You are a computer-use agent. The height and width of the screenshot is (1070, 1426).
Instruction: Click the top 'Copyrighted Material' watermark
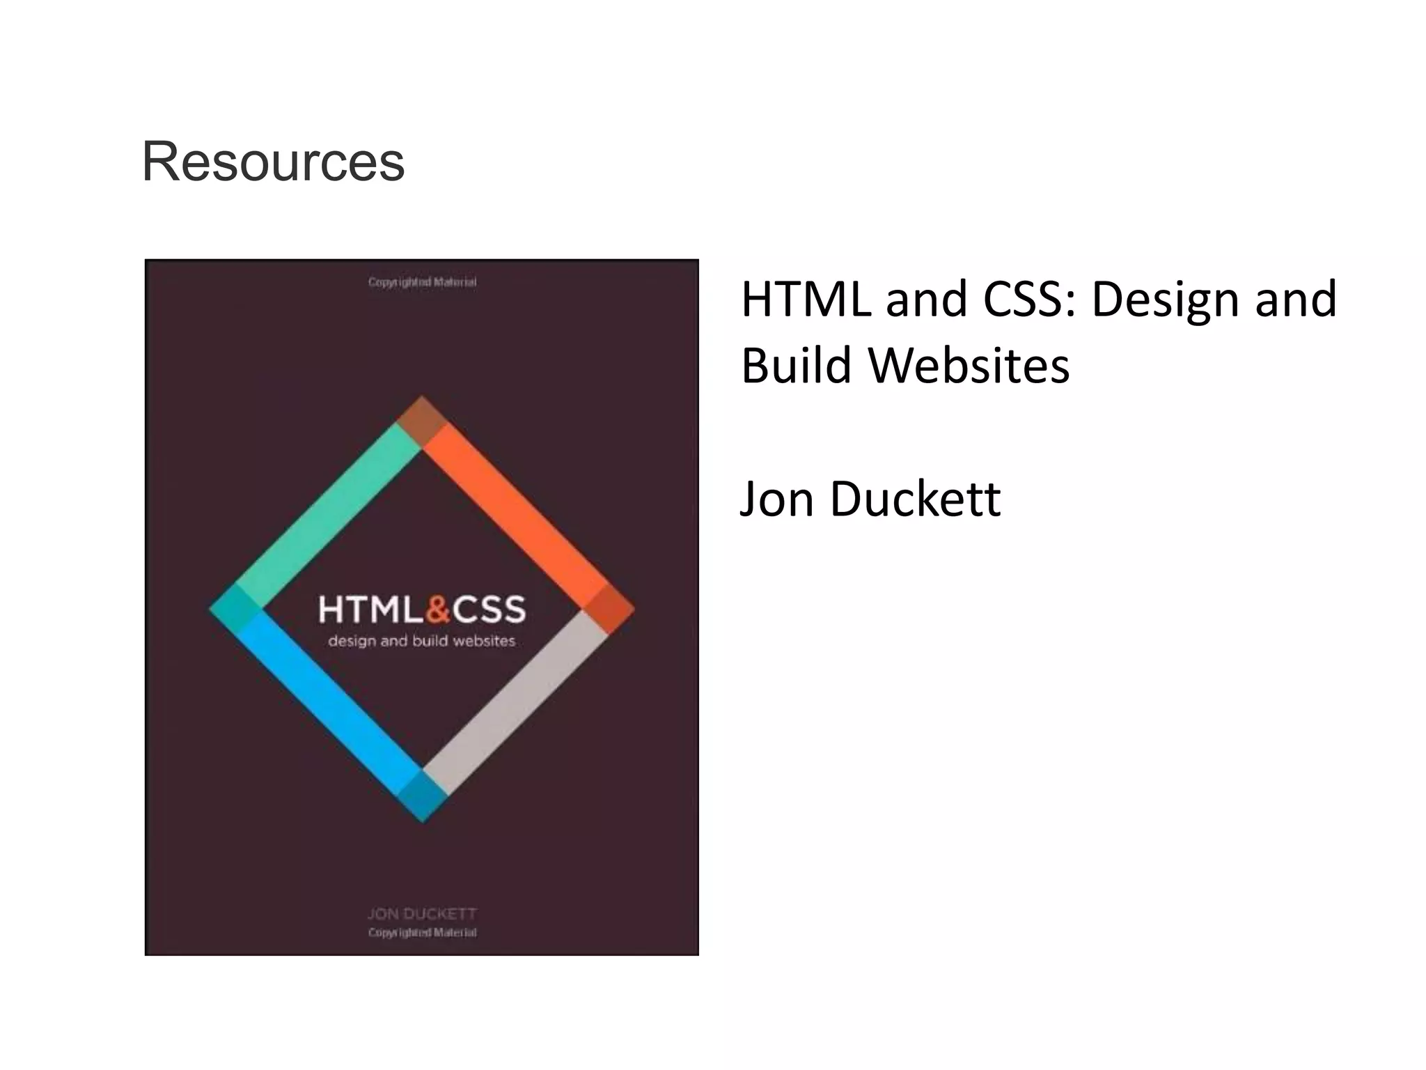click(x=422, y=282)
